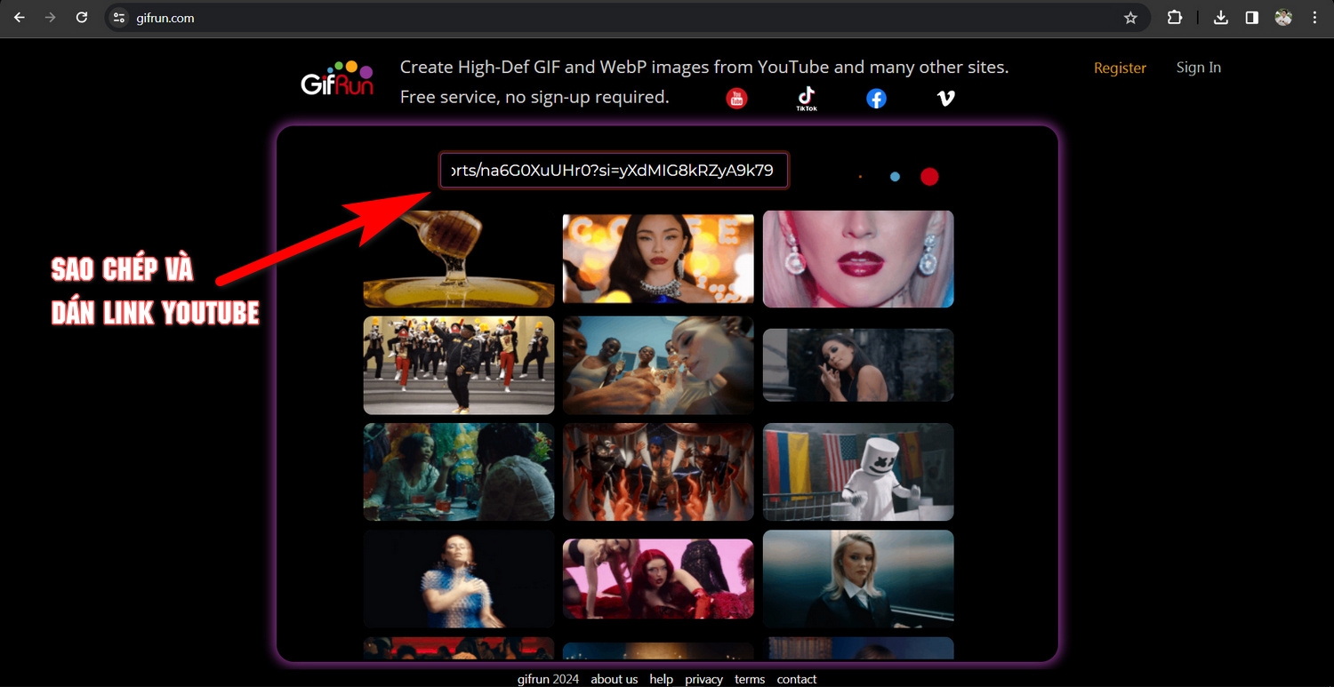The width and height of the screenshot is (1334, 687).
Task: Open the two women toasting glasses thumbnail
Action: click(658, 365)
